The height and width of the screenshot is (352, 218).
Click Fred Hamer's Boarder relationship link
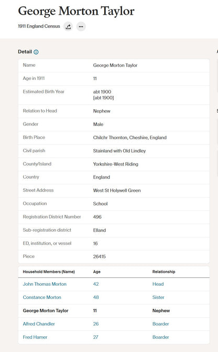coord(161,337)
